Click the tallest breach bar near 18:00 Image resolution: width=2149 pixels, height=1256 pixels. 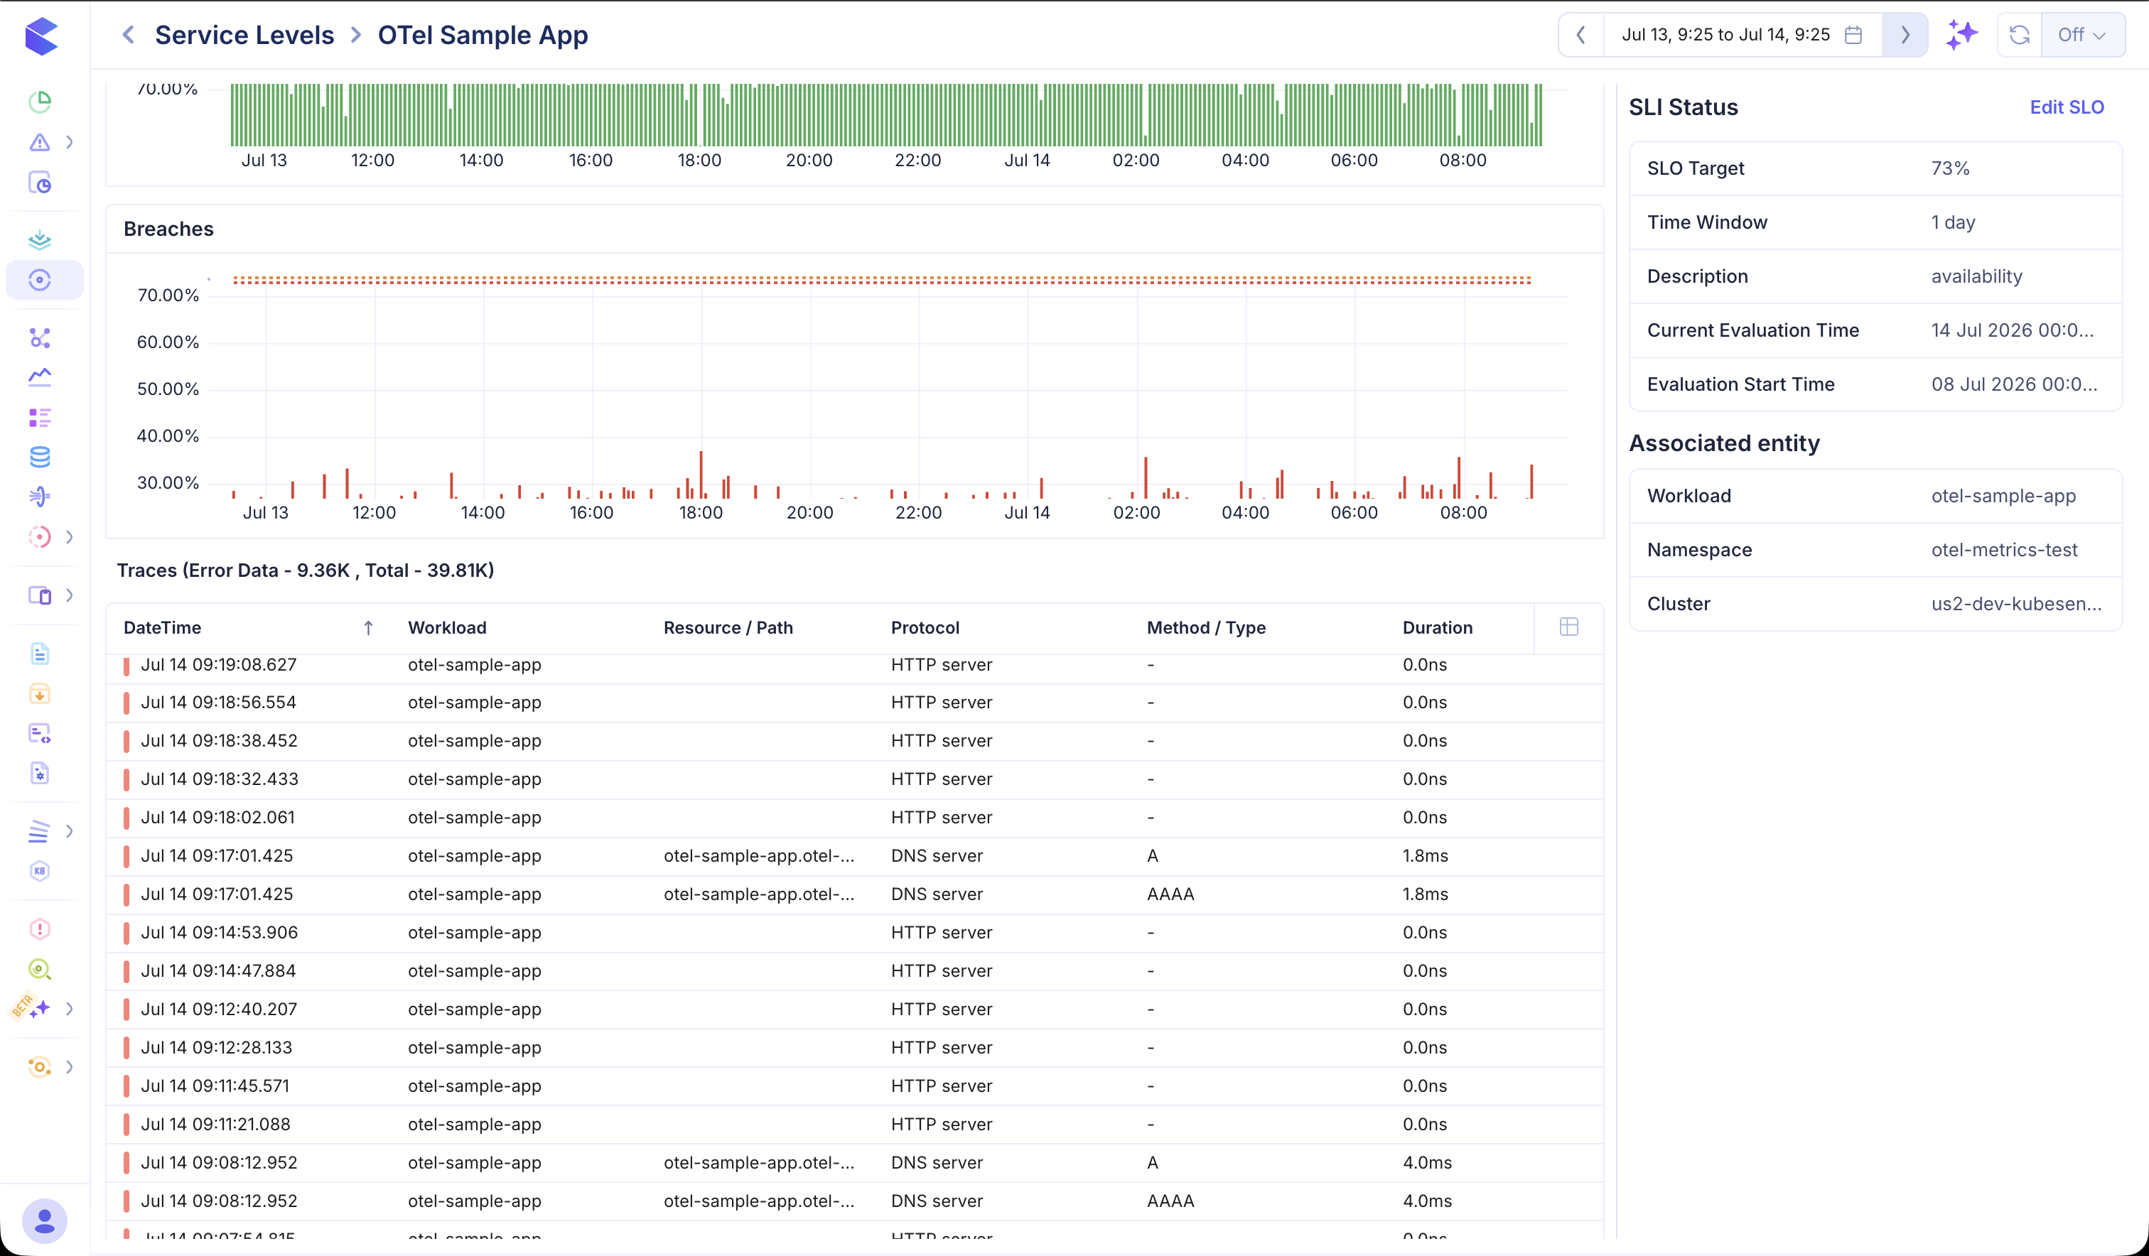point(701,475)
